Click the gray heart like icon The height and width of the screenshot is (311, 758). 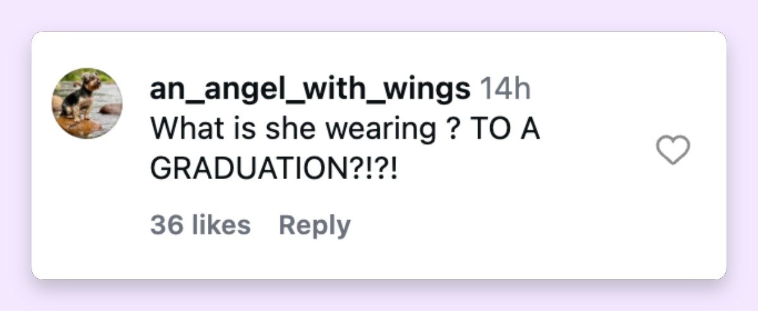coord(673,151)
